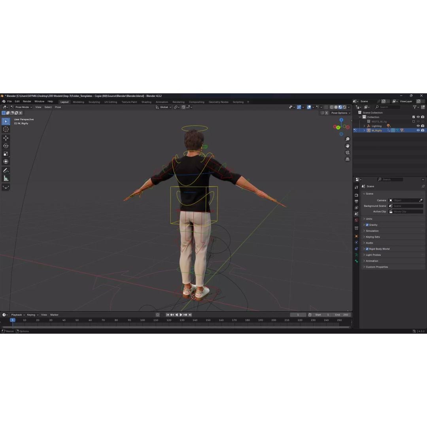Disable Lighting render camera icon
The height and width of the screenshot is (427, 427).
[x=423, y=126]
